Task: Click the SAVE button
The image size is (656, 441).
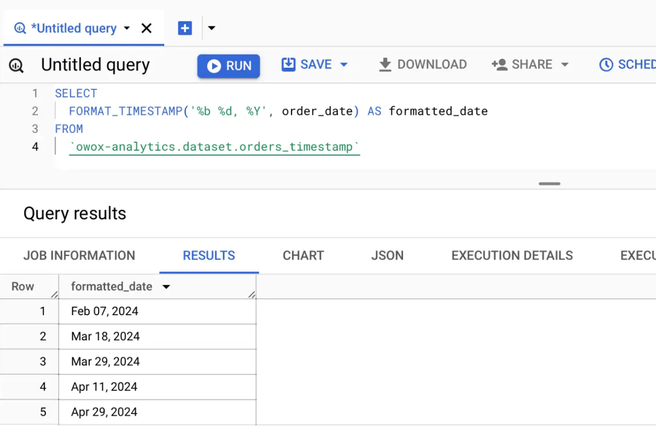Action: click(306, 64)
